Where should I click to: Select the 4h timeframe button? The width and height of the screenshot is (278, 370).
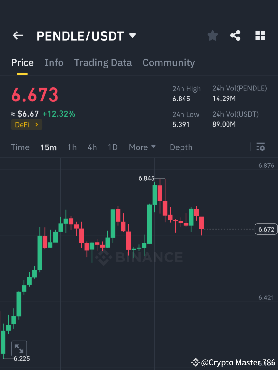pos(92,147)
